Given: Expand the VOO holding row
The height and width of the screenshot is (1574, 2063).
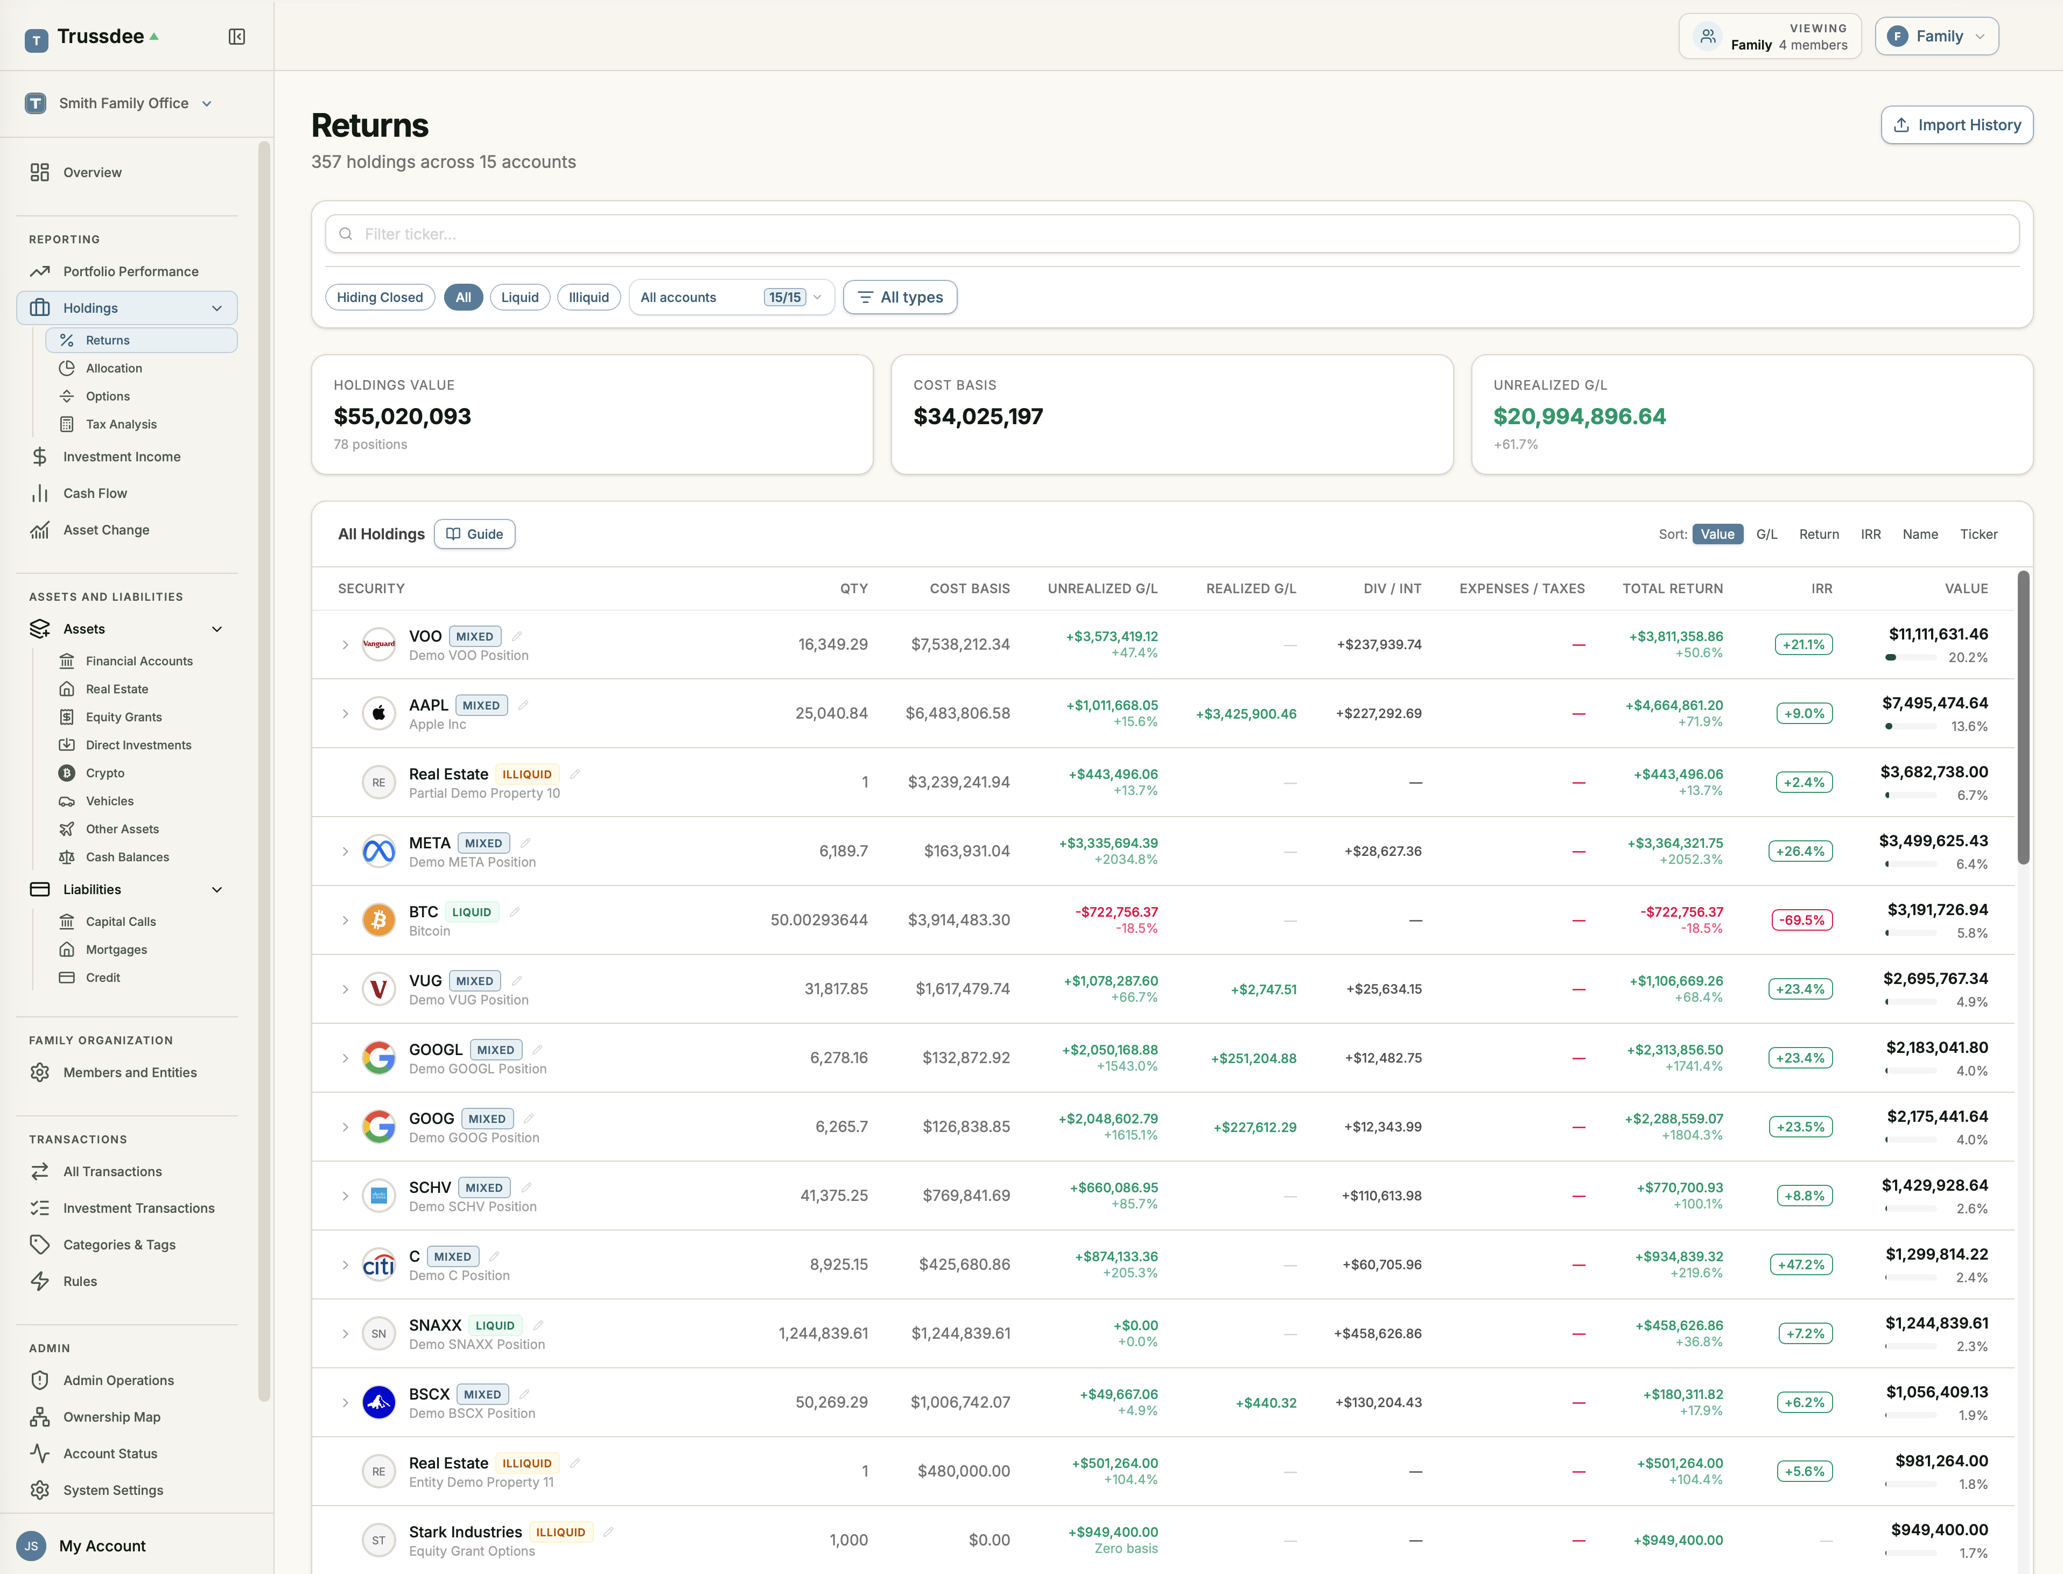Looking at the screenshot, I should (x=345, y=644).
